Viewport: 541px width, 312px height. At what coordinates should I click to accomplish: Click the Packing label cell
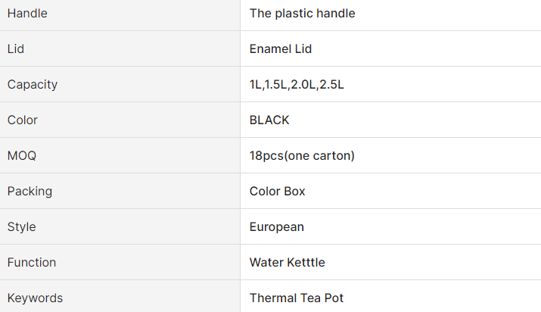tap(30, 192)
